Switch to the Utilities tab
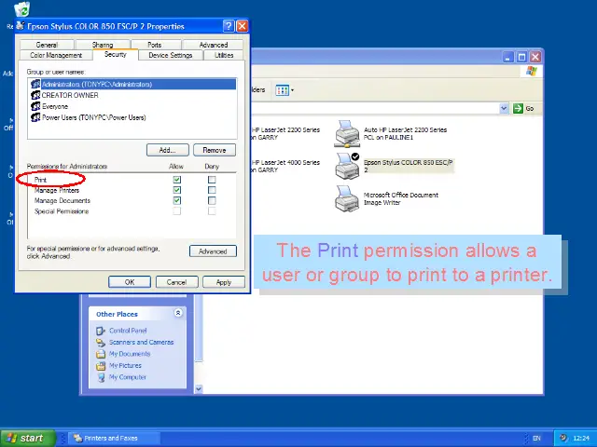 tap(224, 55)
